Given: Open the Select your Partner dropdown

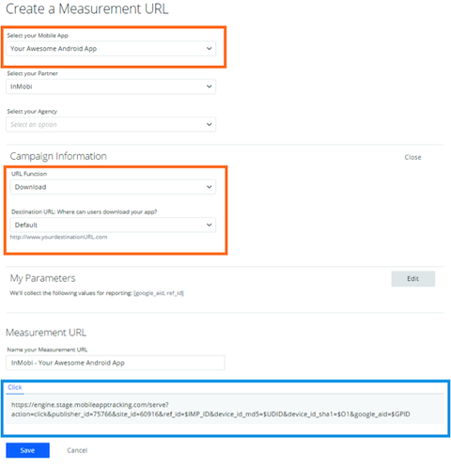Looking at the screenshot, I should (x=111, y=86).
